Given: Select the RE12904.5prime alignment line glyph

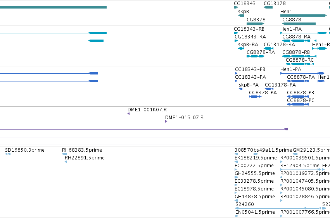Looking at the screenshot, I should [301, 170].
